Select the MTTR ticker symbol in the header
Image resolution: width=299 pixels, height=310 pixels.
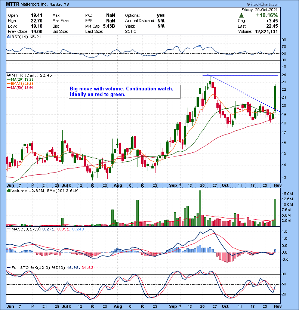pos(13,4)
